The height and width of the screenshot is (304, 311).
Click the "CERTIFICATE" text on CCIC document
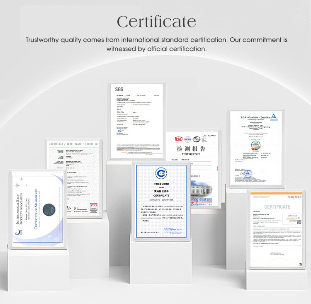tap(161, 195)
